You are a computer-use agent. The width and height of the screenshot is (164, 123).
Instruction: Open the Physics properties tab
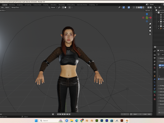[x=154, y=85]
